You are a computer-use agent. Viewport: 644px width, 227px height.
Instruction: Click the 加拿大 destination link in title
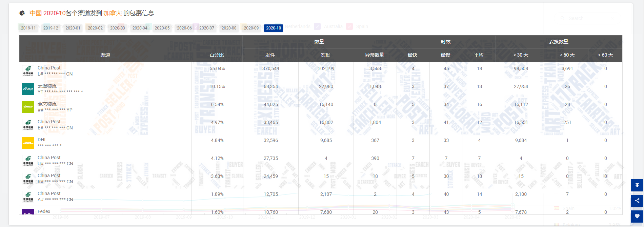pos(113,13)
